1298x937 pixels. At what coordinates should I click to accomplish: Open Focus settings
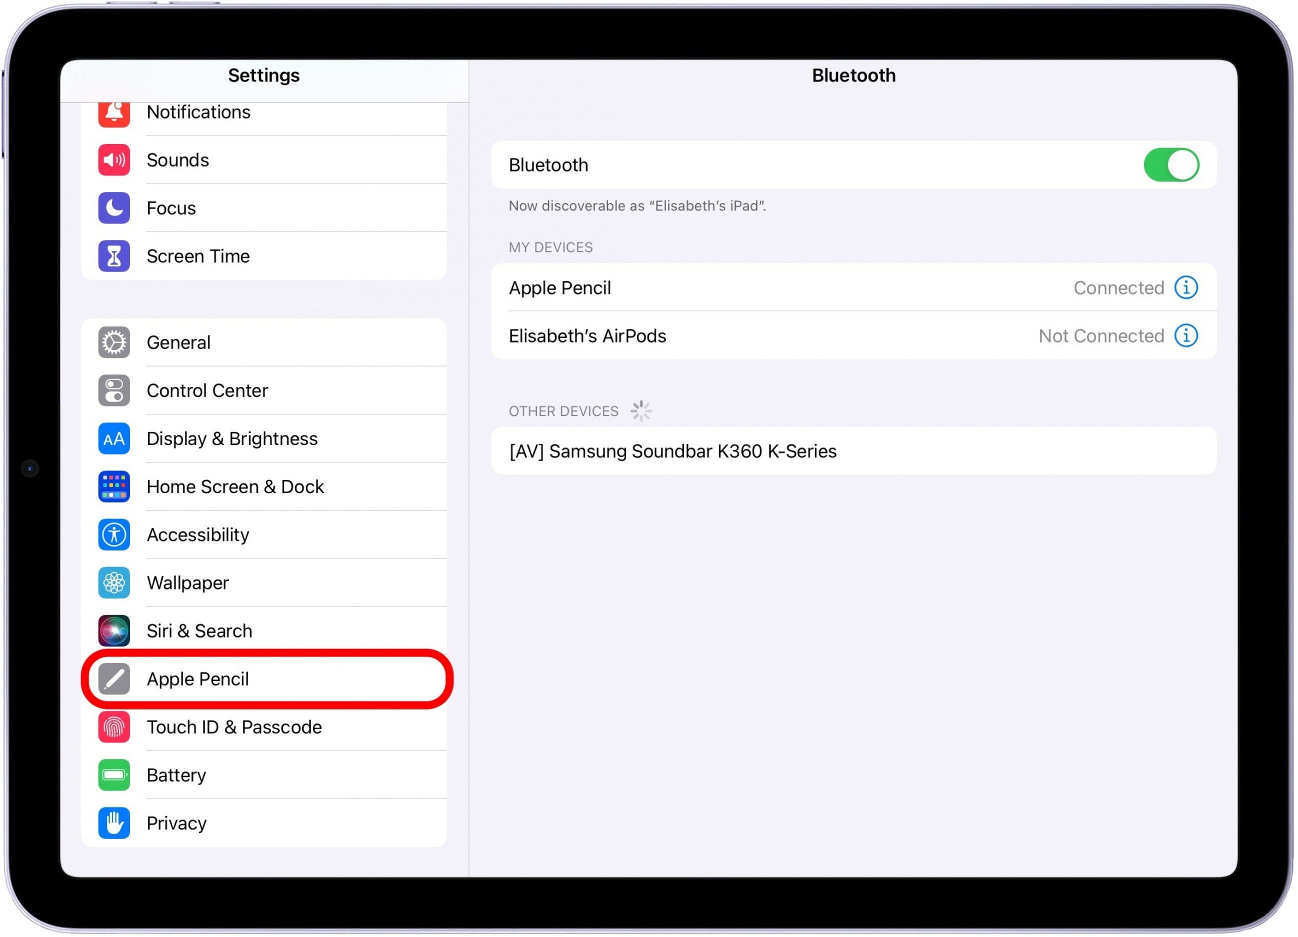[264, 208]
